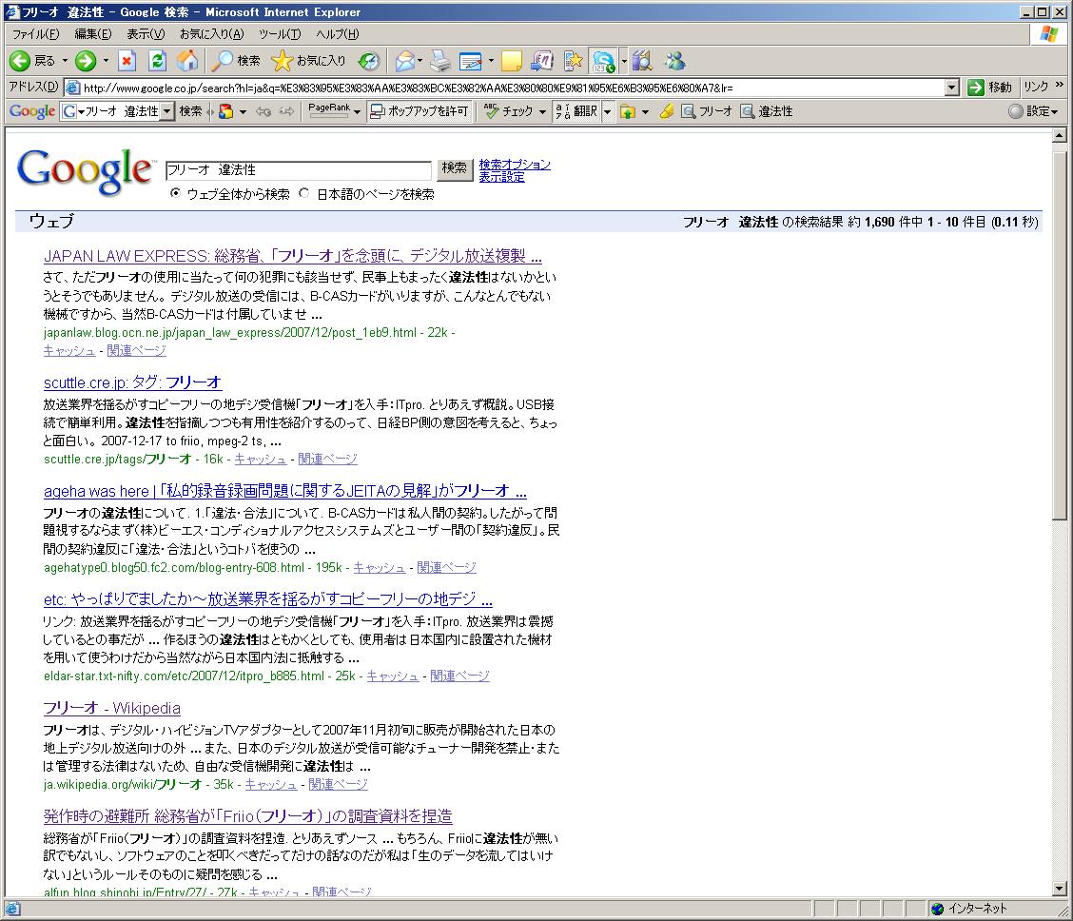
Task: Open the チェック dropdown arrow
Action: coord(542,111)
